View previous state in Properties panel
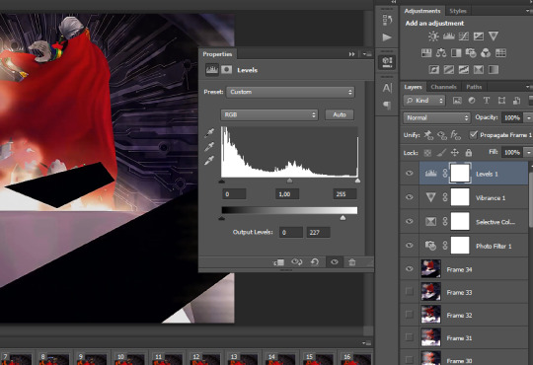The image size is (533, 365). tap(297, 262)
